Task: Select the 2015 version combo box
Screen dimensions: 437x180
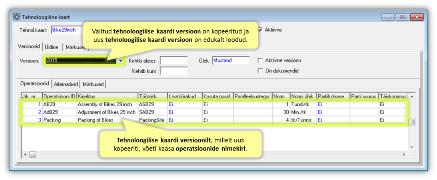Action: pyautogui.click(x=84, y=60)
